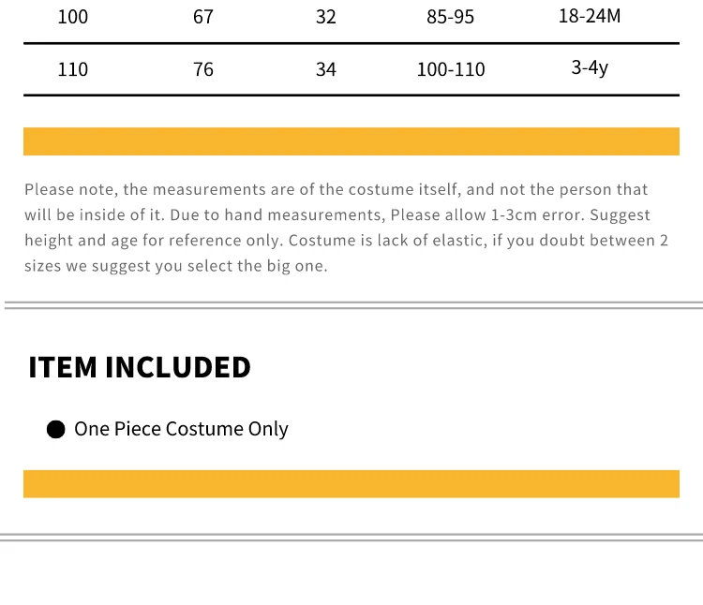Click the 76 measurement cell

coord(203,69)
